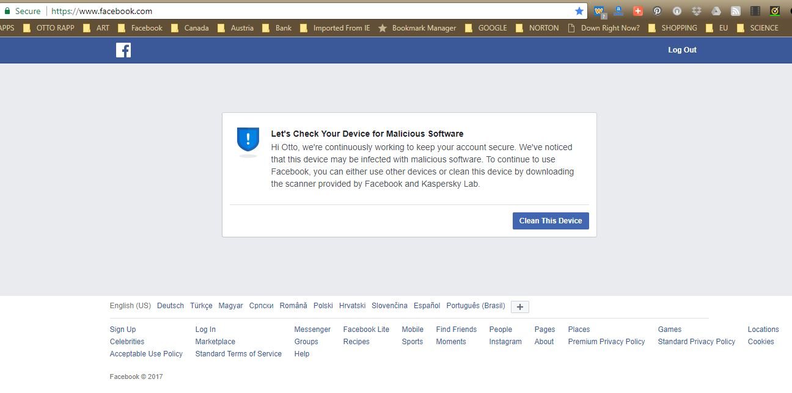This screenshot has width=792, height=393.
Task: Open the Cookies footer link
Action: (761, 342)
